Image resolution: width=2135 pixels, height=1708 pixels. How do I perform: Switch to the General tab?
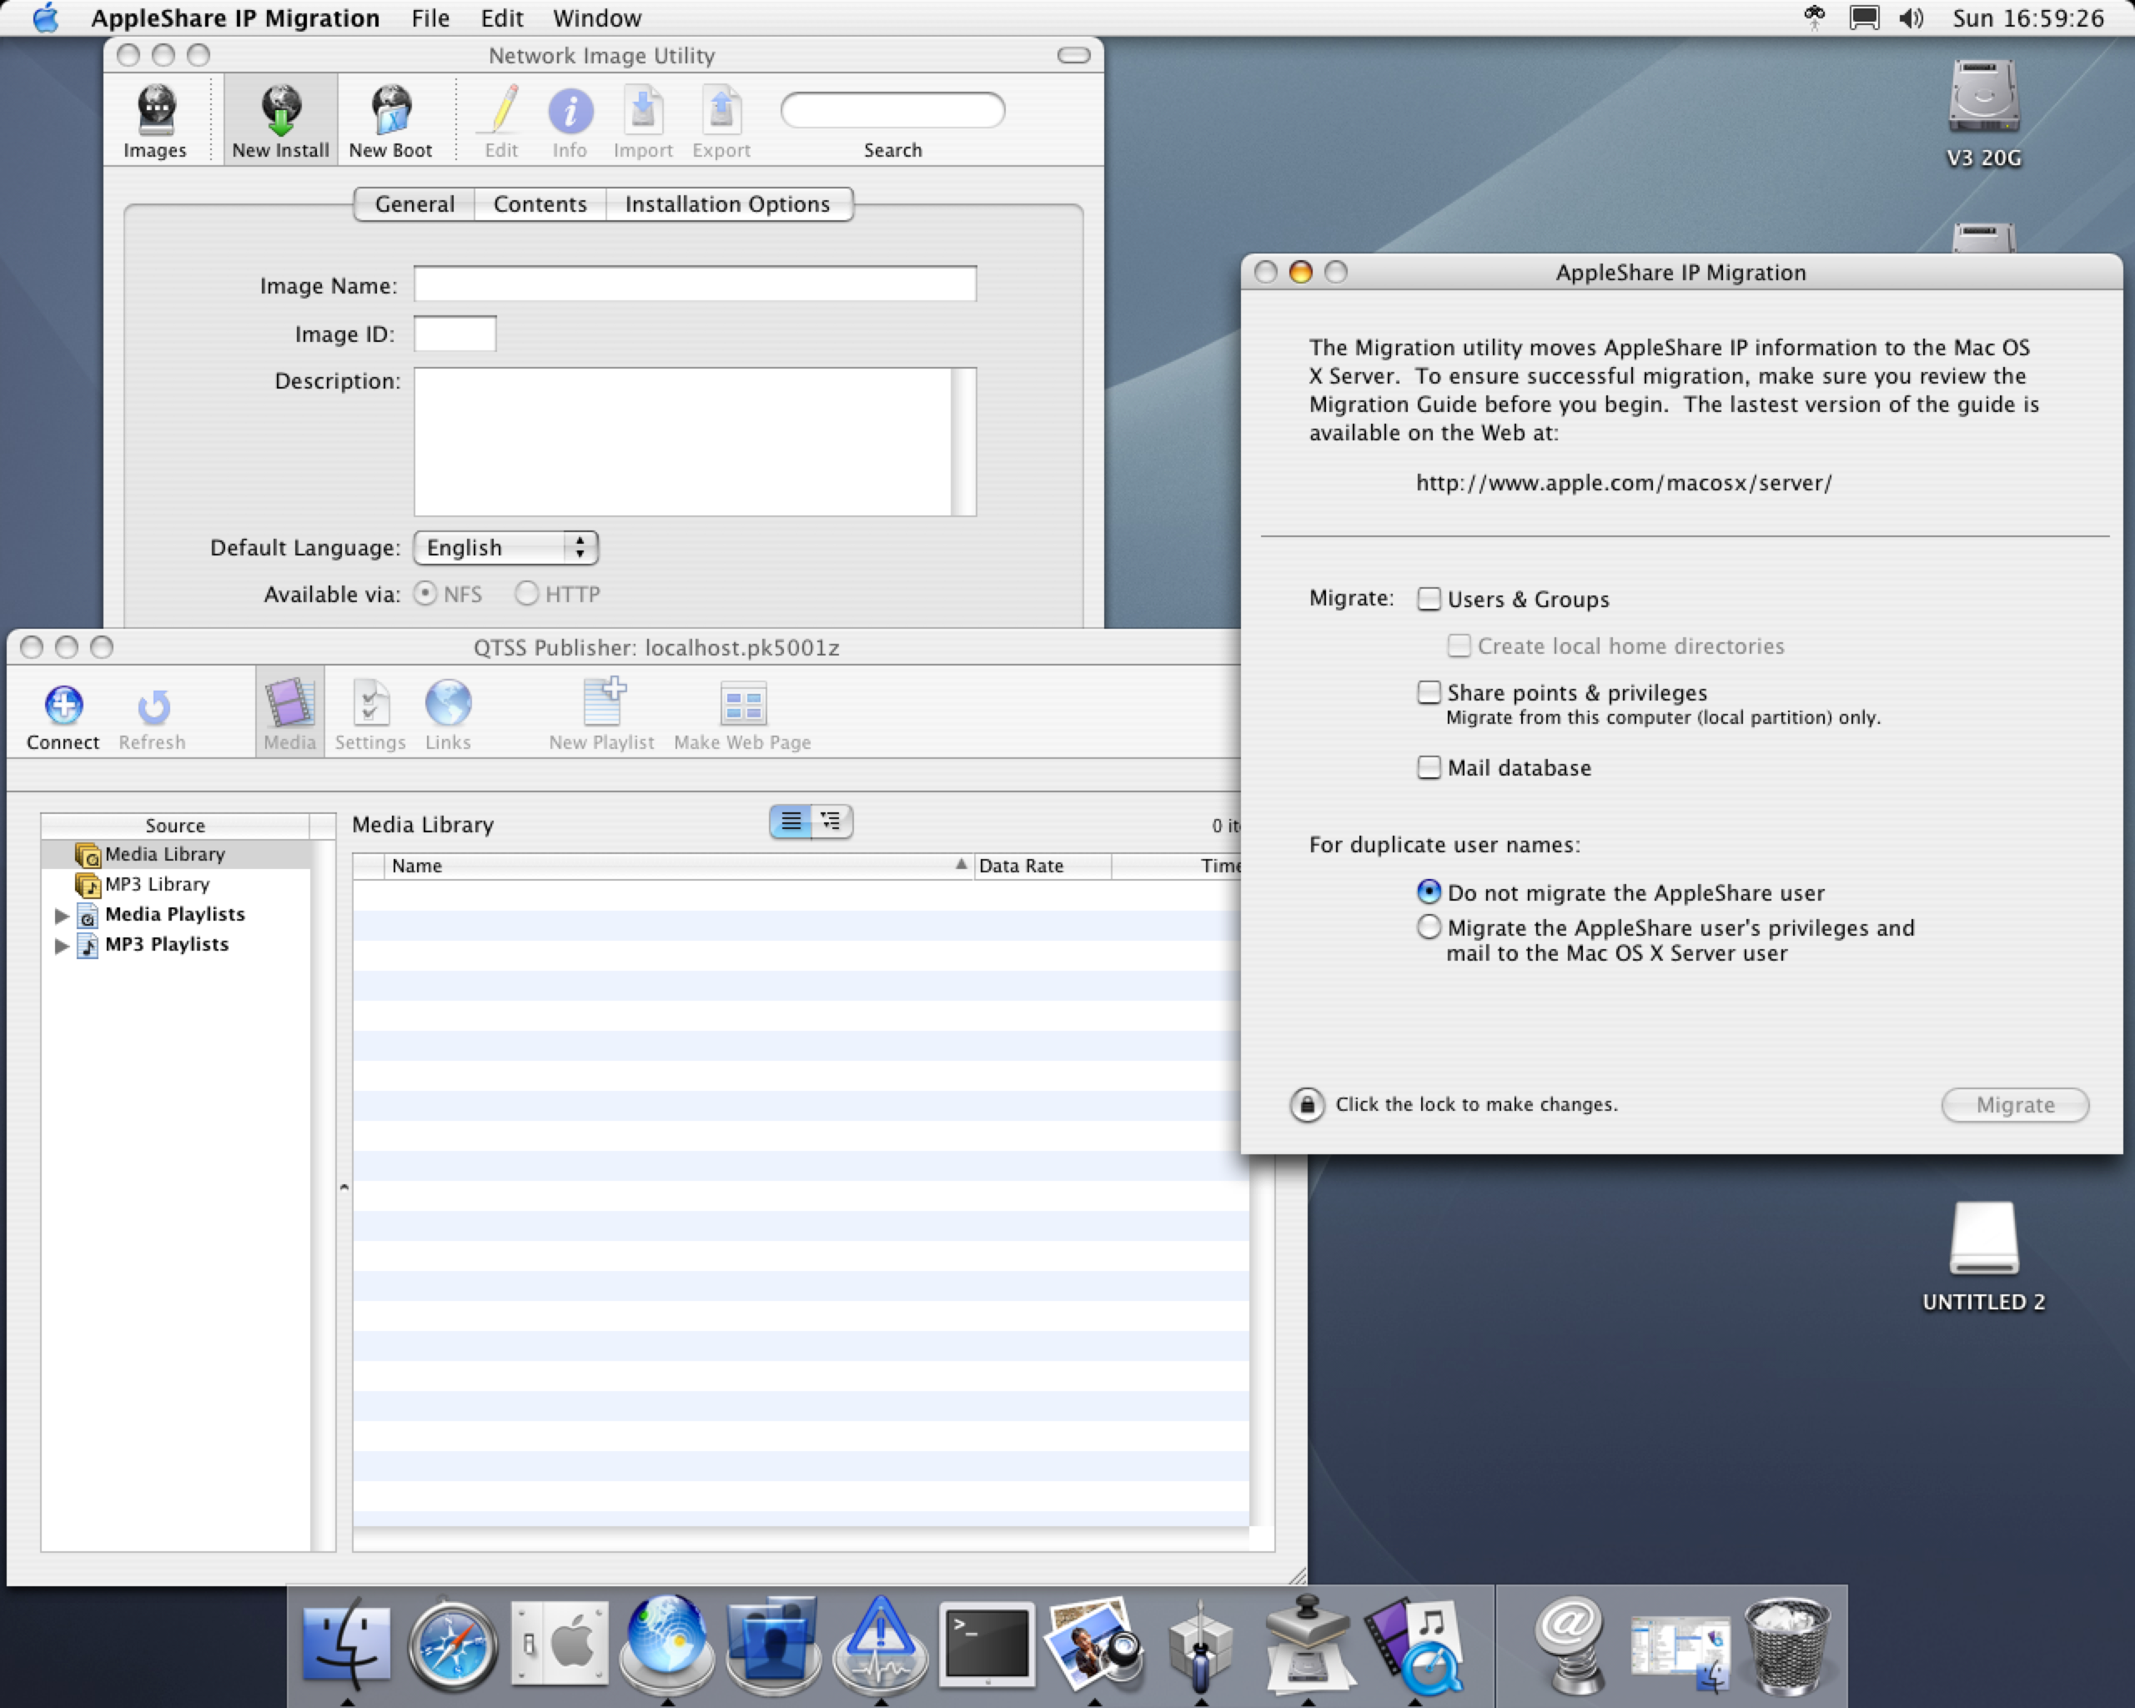point(415,204)
